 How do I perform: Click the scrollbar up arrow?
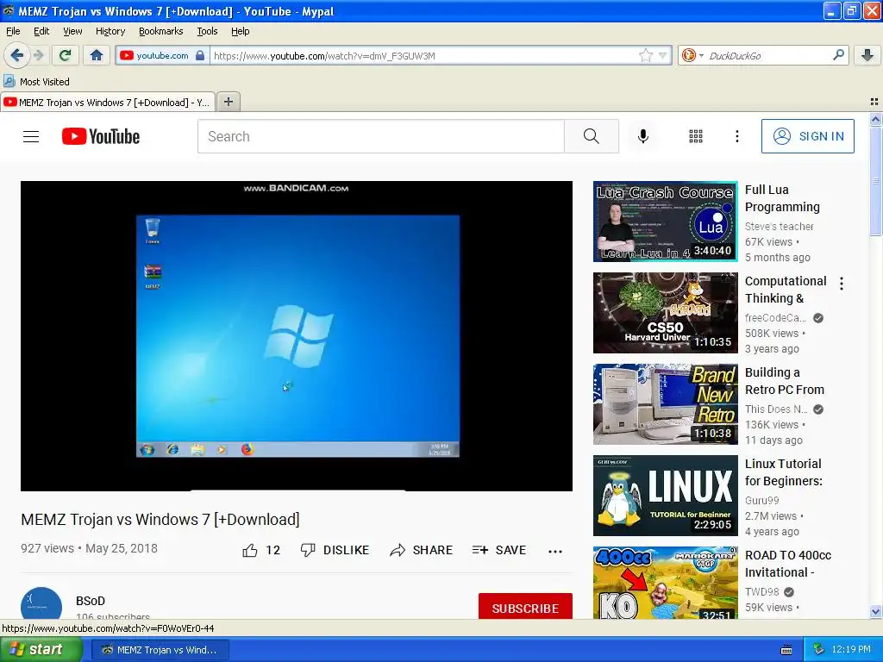click(x=875, y=119)
